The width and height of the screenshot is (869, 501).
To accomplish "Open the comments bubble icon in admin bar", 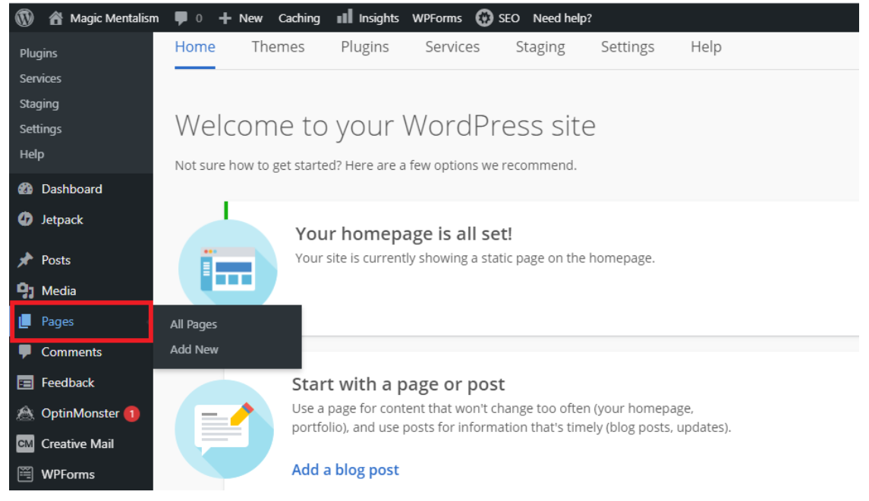I will click(x=181, y=18).
